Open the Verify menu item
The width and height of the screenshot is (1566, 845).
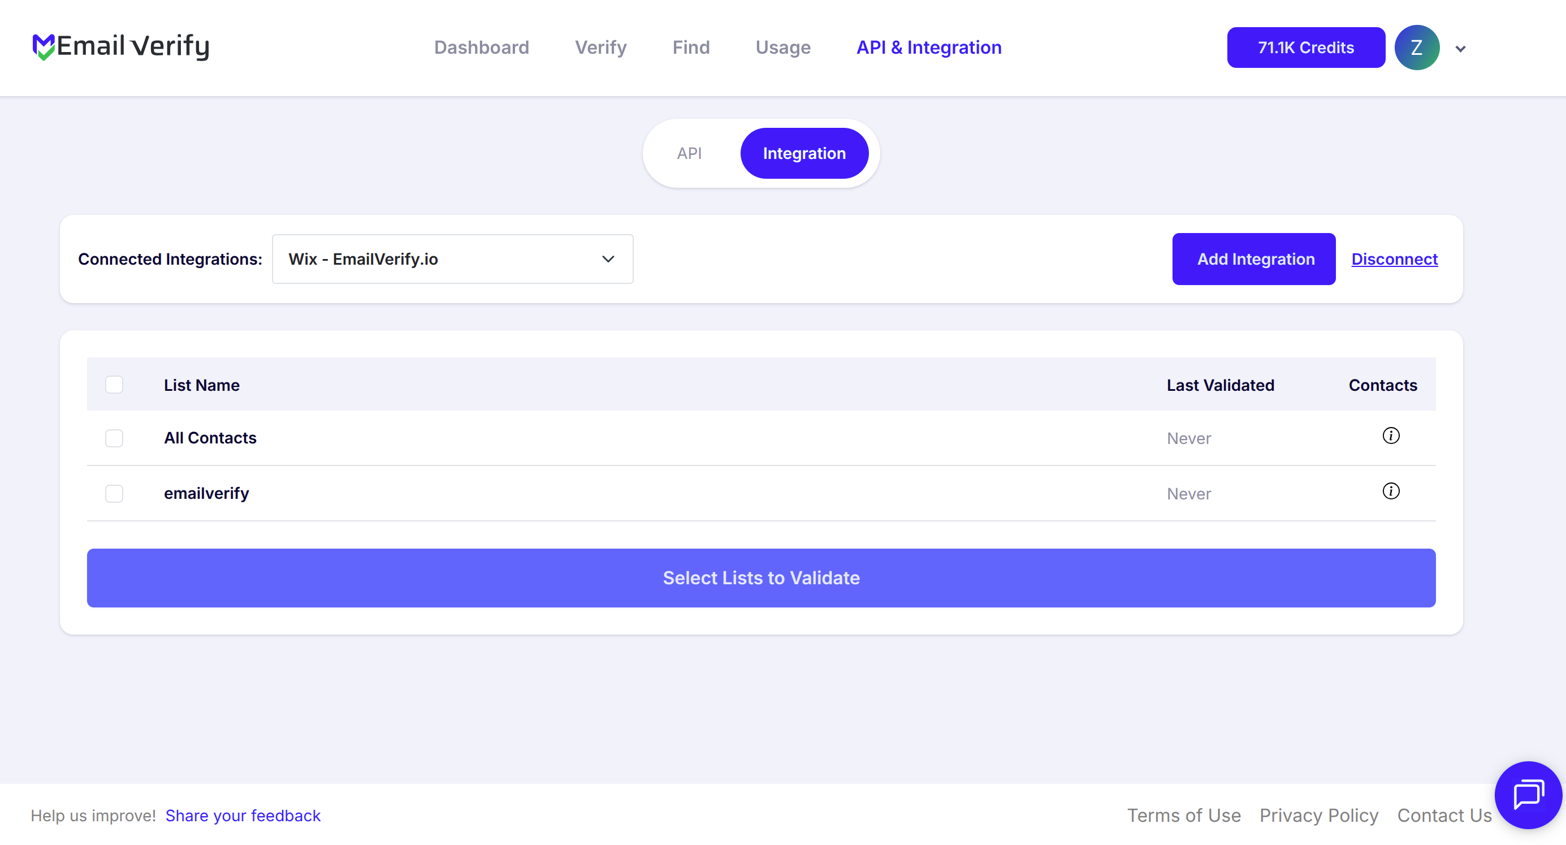coord(600,48)
